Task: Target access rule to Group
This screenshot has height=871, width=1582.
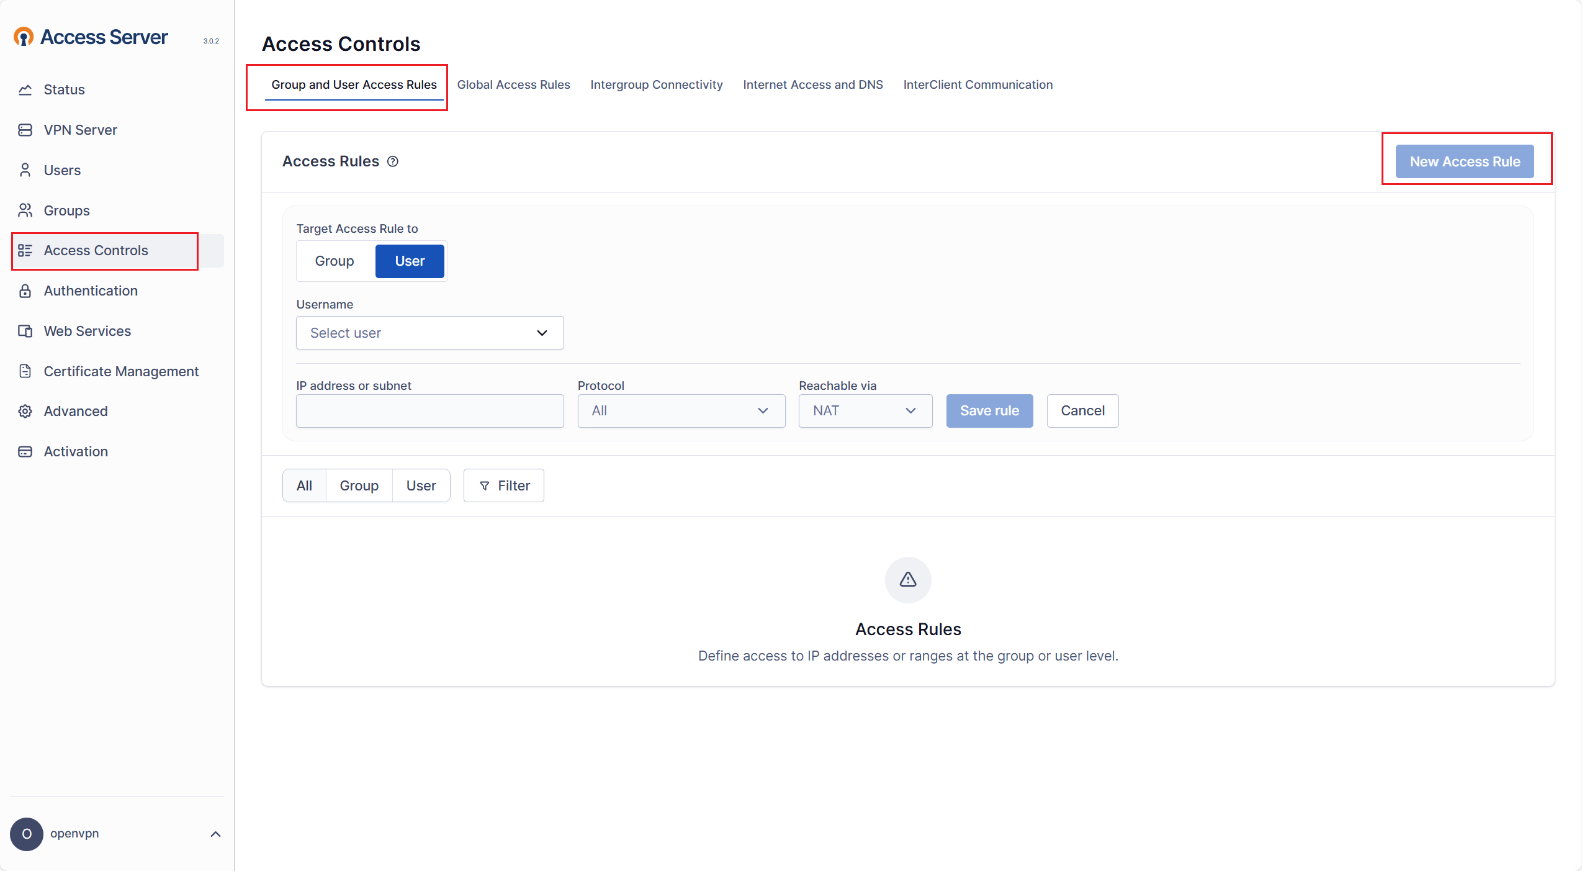Action: coord(335,261)
